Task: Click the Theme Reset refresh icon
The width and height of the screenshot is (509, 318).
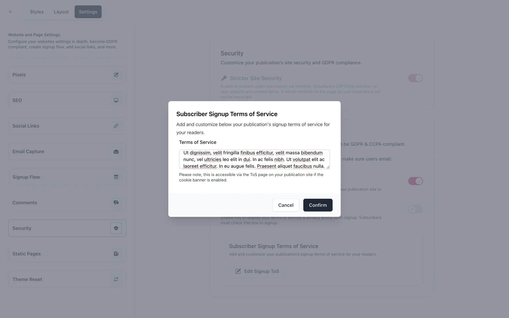Action: tap(116, 279)
